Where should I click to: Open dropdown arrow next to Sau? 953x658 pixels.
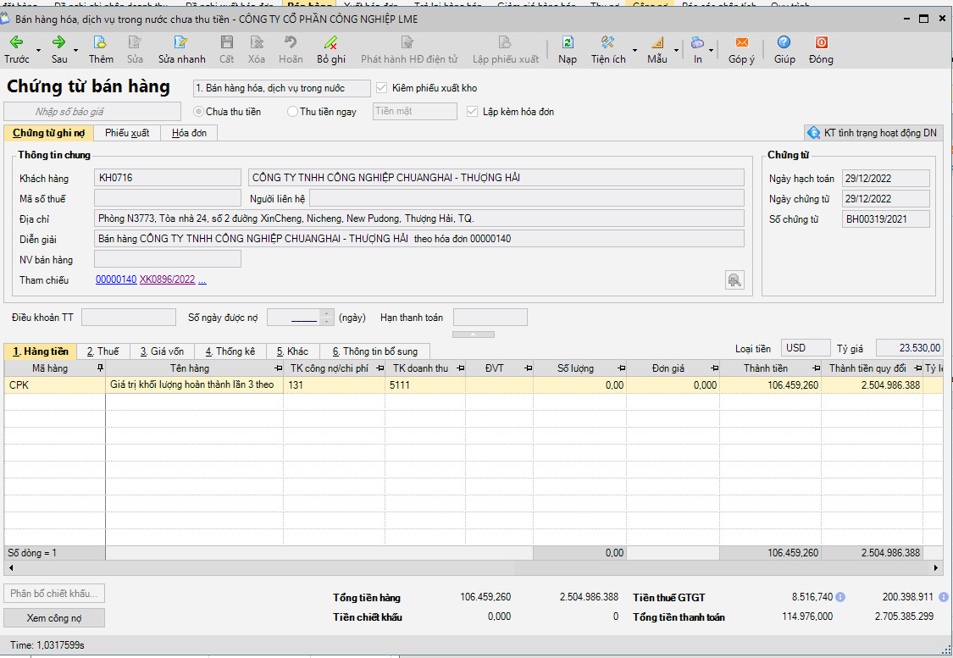click(76, 51)
